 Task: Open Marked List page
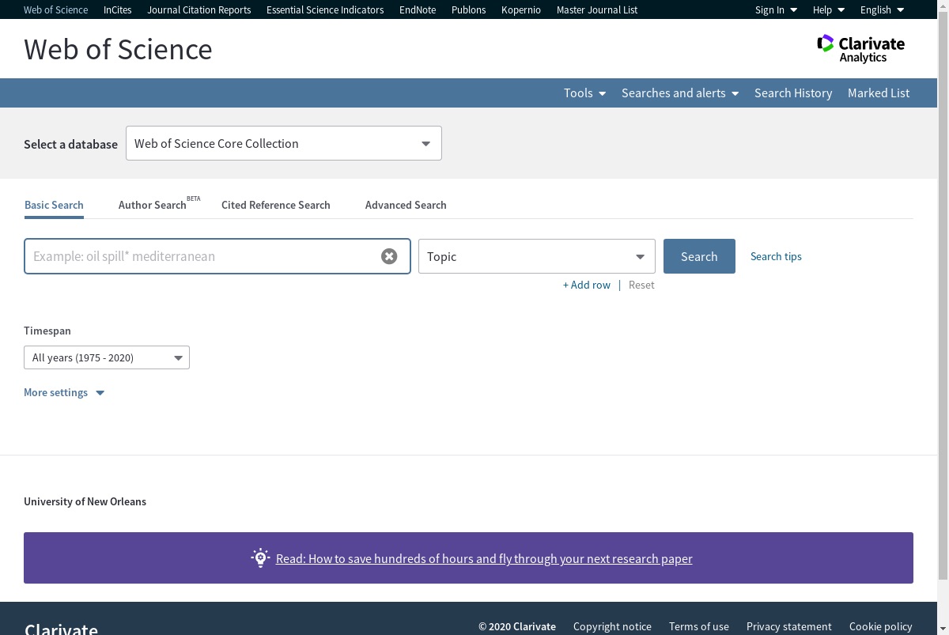(879, 93)
